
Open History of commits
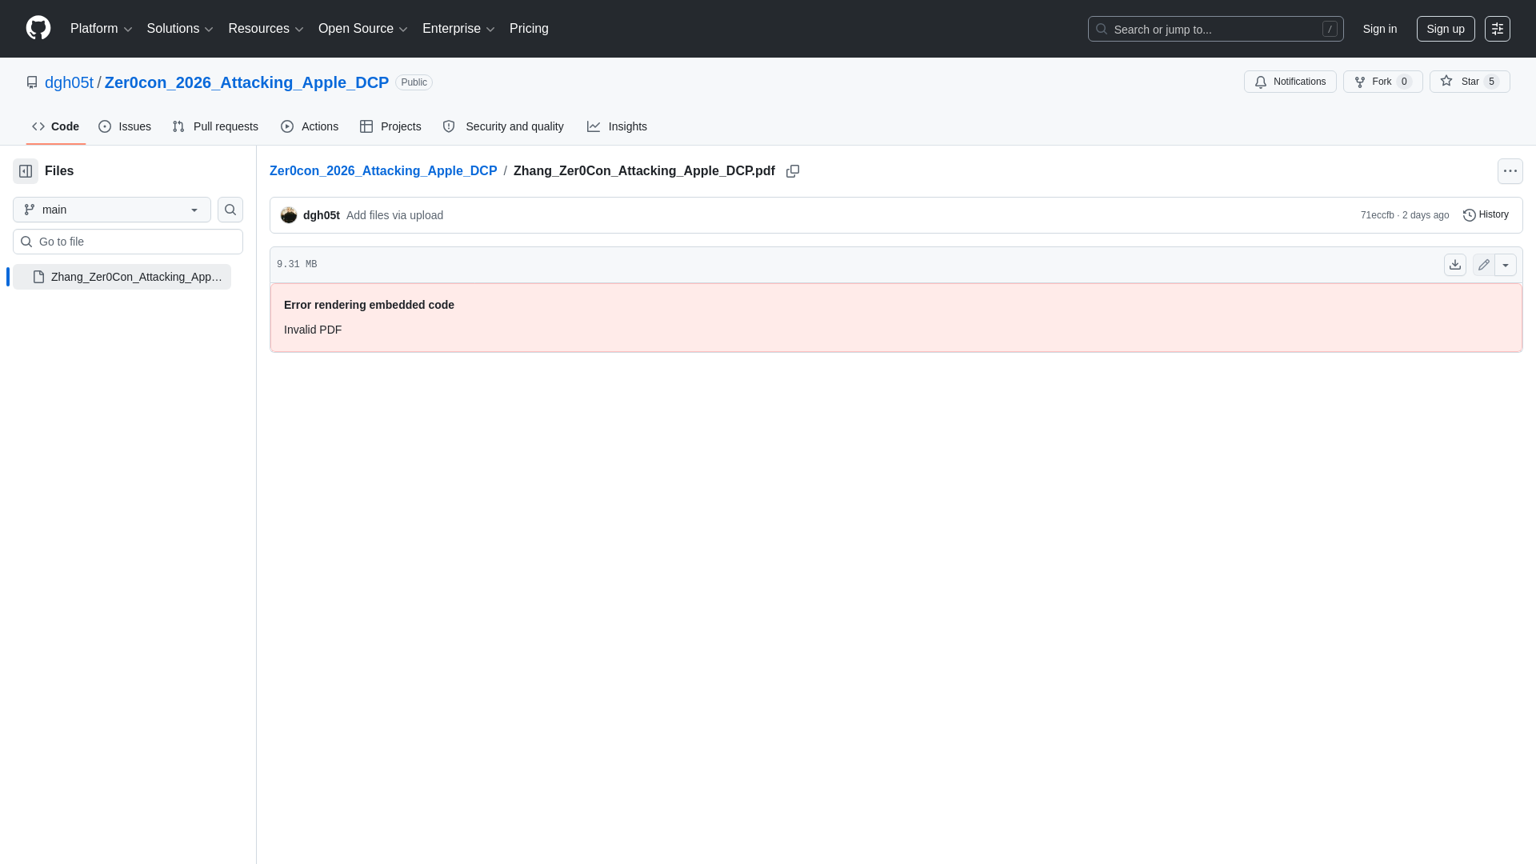click(1486, 214)
